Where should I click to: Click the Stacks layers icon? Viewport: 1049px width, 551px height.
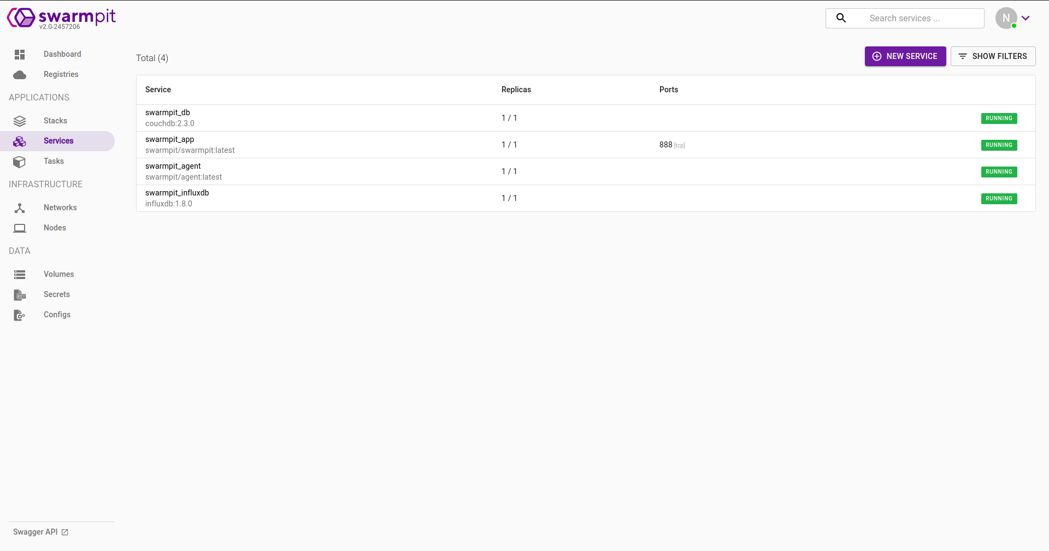20,121
